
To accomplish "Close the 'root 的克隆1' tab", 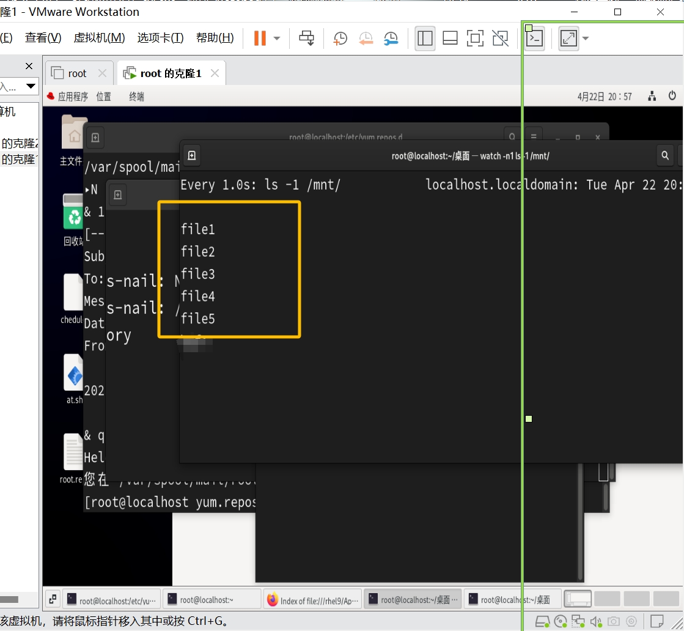I will click(215, 73).
